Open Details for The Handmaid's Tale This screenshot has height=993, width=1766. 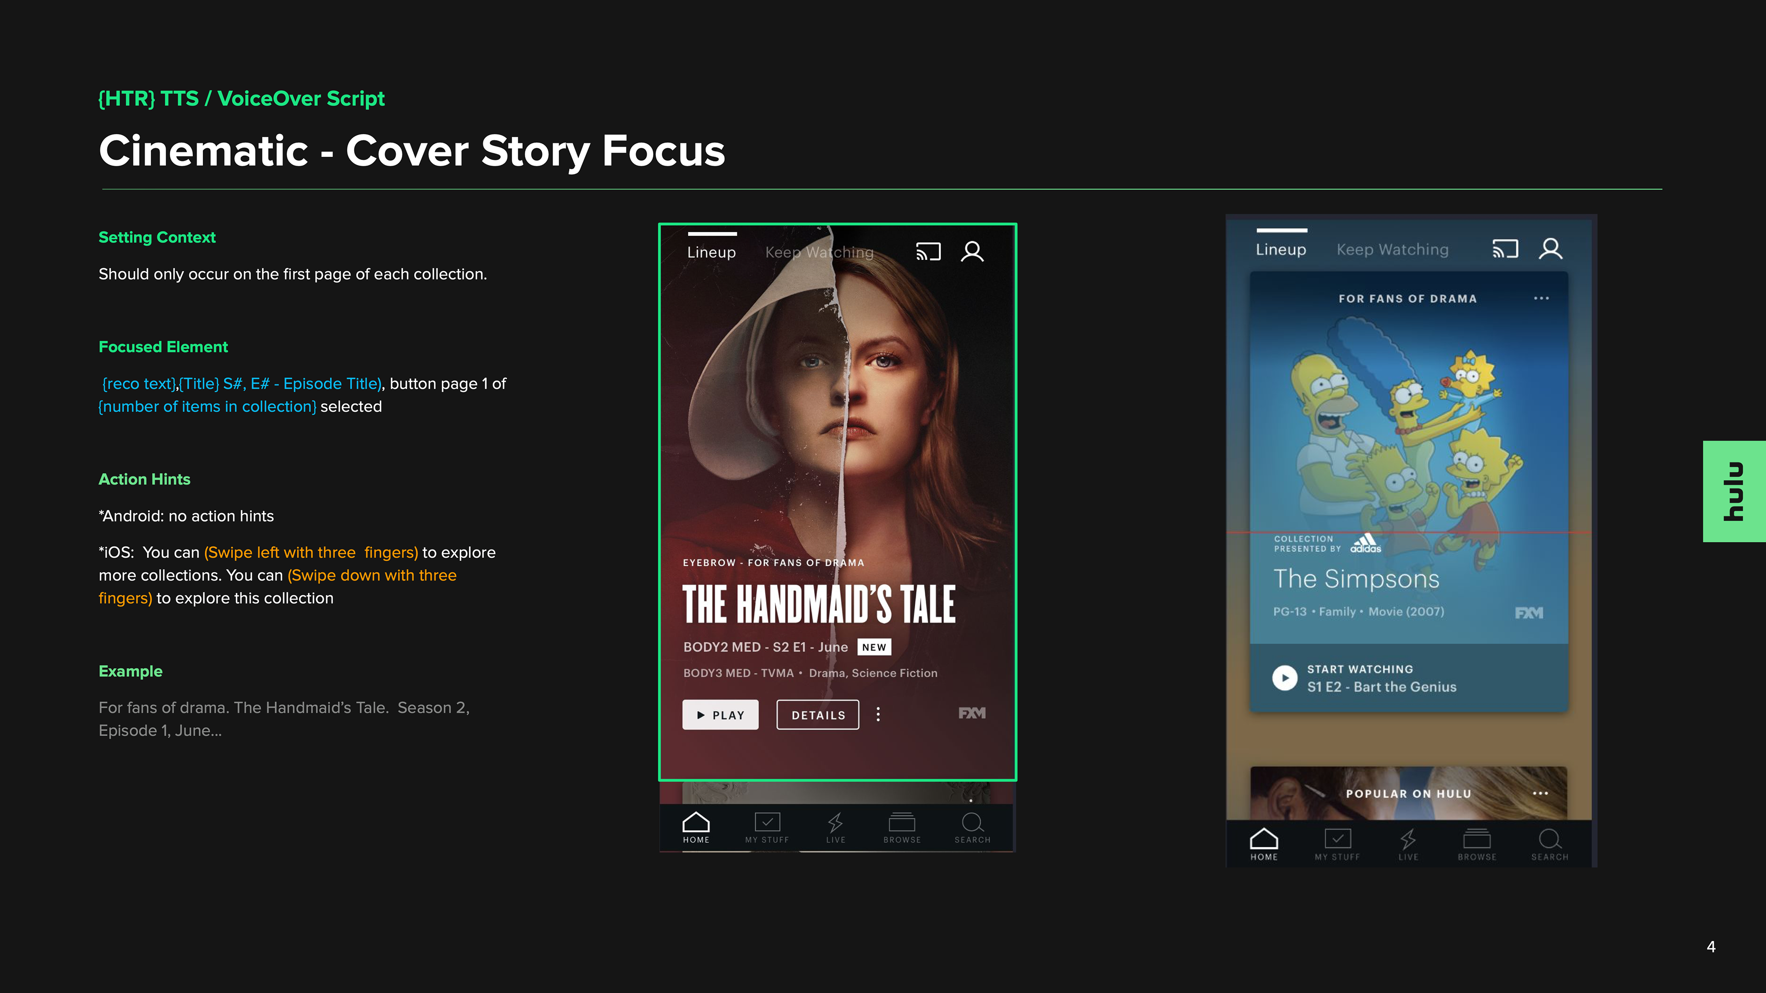point(818,715)
